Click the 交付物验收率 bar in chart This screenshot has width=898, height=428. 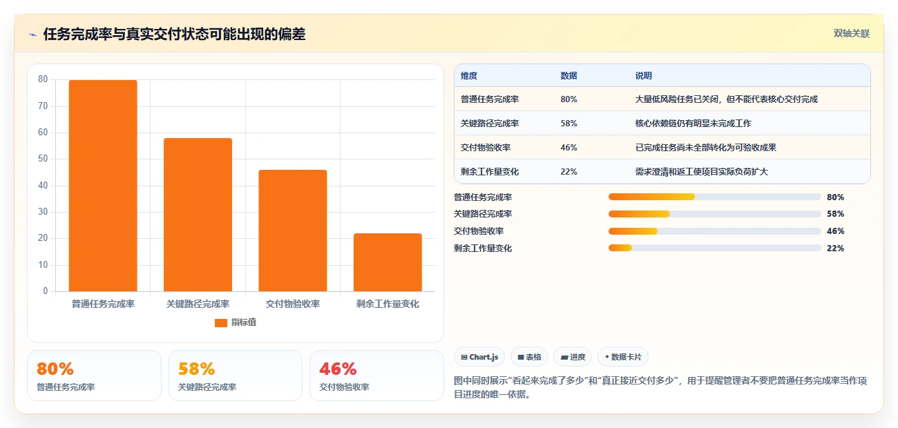[x=293, y=231]
